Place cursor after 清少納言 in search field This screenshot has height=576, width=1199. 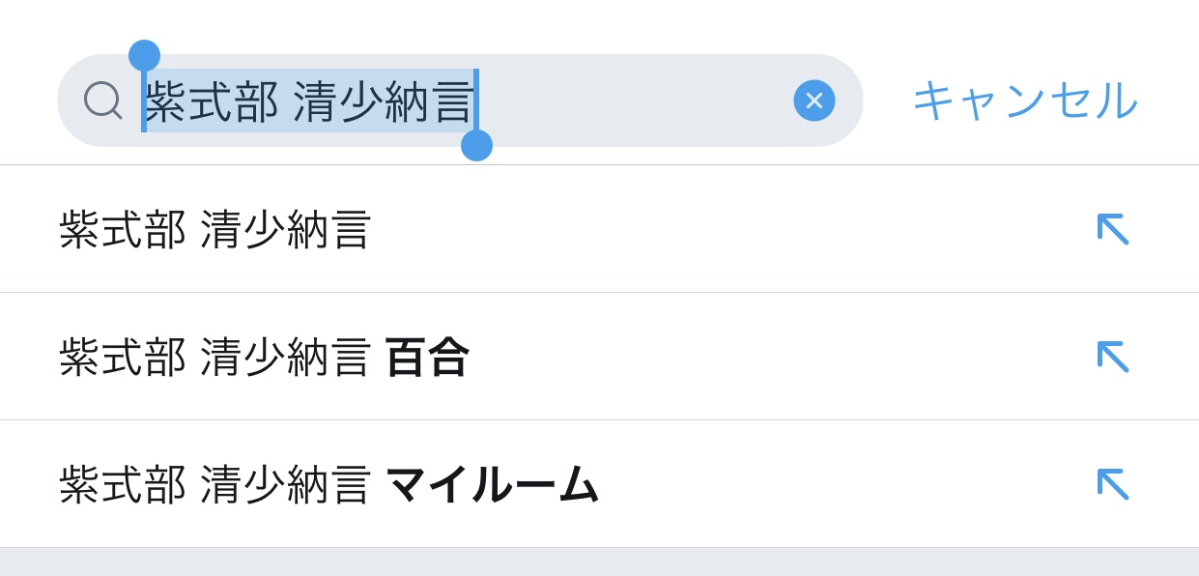click(x=476, y=101)
